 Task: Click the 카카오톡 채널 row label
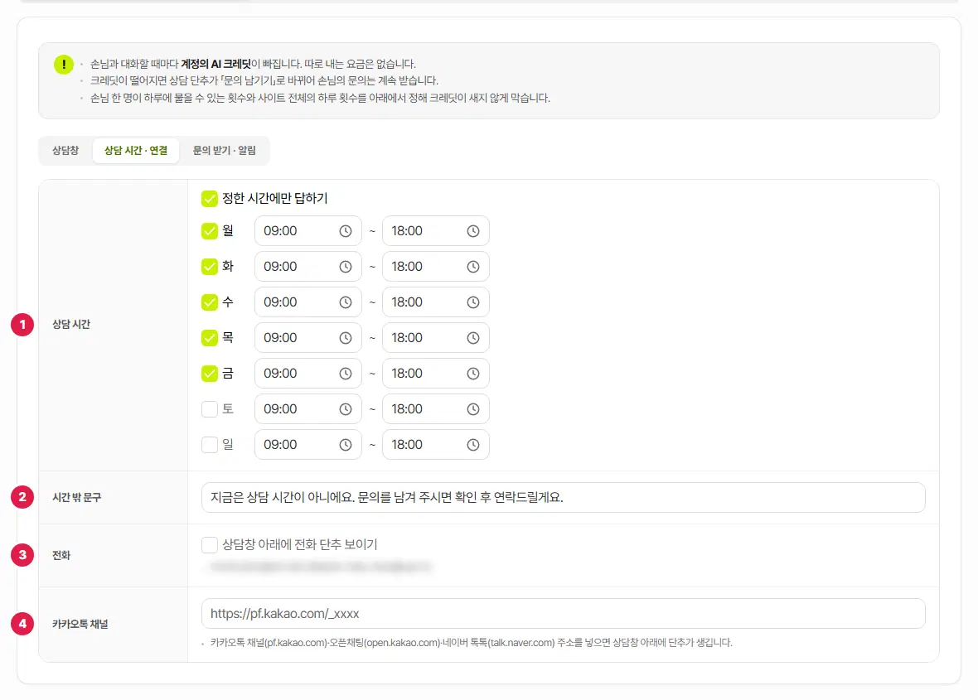[80, 624]
